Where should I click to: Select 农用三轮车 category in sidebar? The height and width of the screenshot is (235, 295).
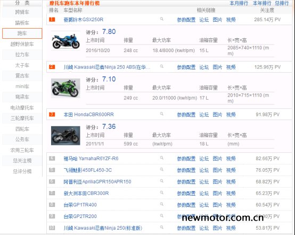click(x=22, y=150)
